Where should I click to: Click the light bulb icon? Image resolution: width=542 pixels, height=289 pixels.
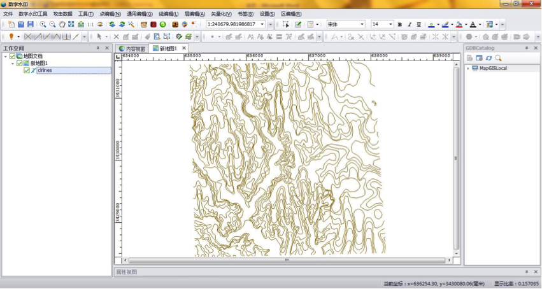(x=11, y=36)
